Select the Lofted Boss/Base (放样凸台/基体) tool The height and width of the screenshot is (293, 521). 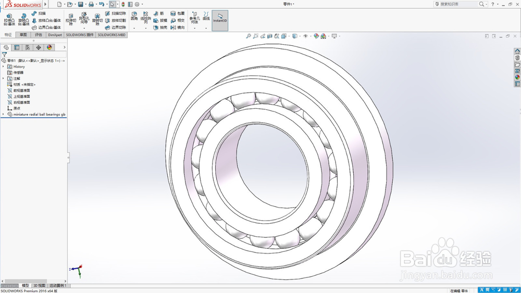click(46, 21)
